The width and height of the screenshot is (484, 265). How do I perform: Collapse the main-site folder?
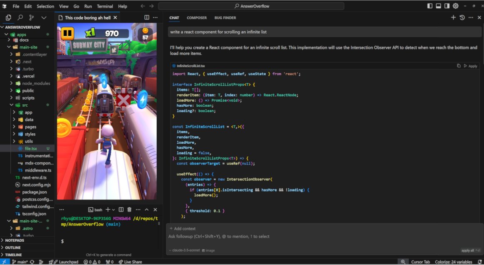pyautogui.click(x=9, y=47)
